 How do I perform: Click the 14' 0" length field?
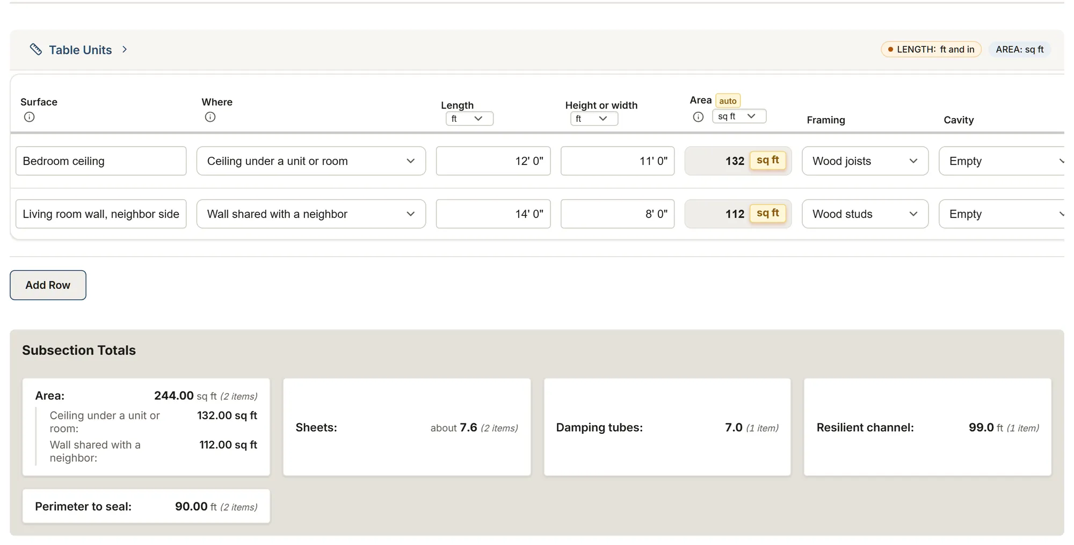493,214
